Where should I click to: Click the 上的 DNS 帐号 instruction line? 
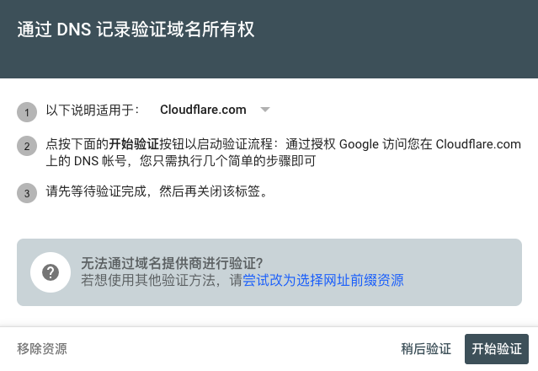tap(181, 161)
